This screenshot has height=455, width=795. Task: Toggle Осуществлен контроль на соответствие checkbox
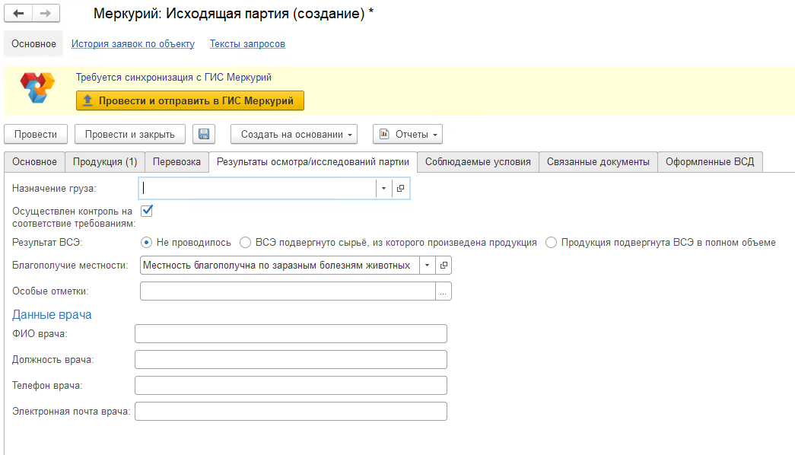(x=148, y=211)
